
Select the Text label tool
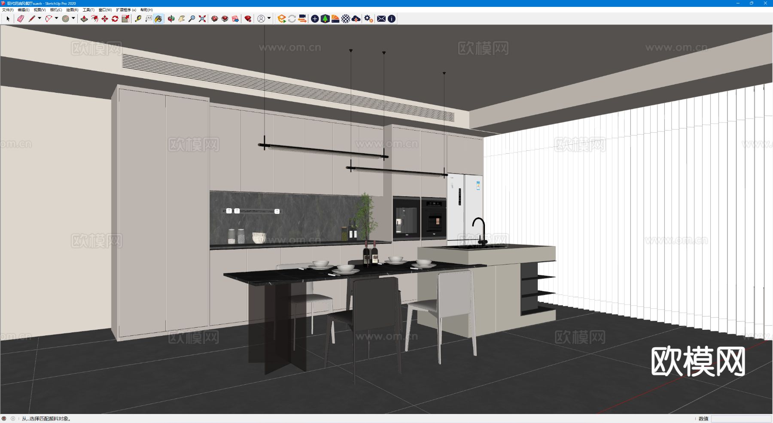point(149,19)
